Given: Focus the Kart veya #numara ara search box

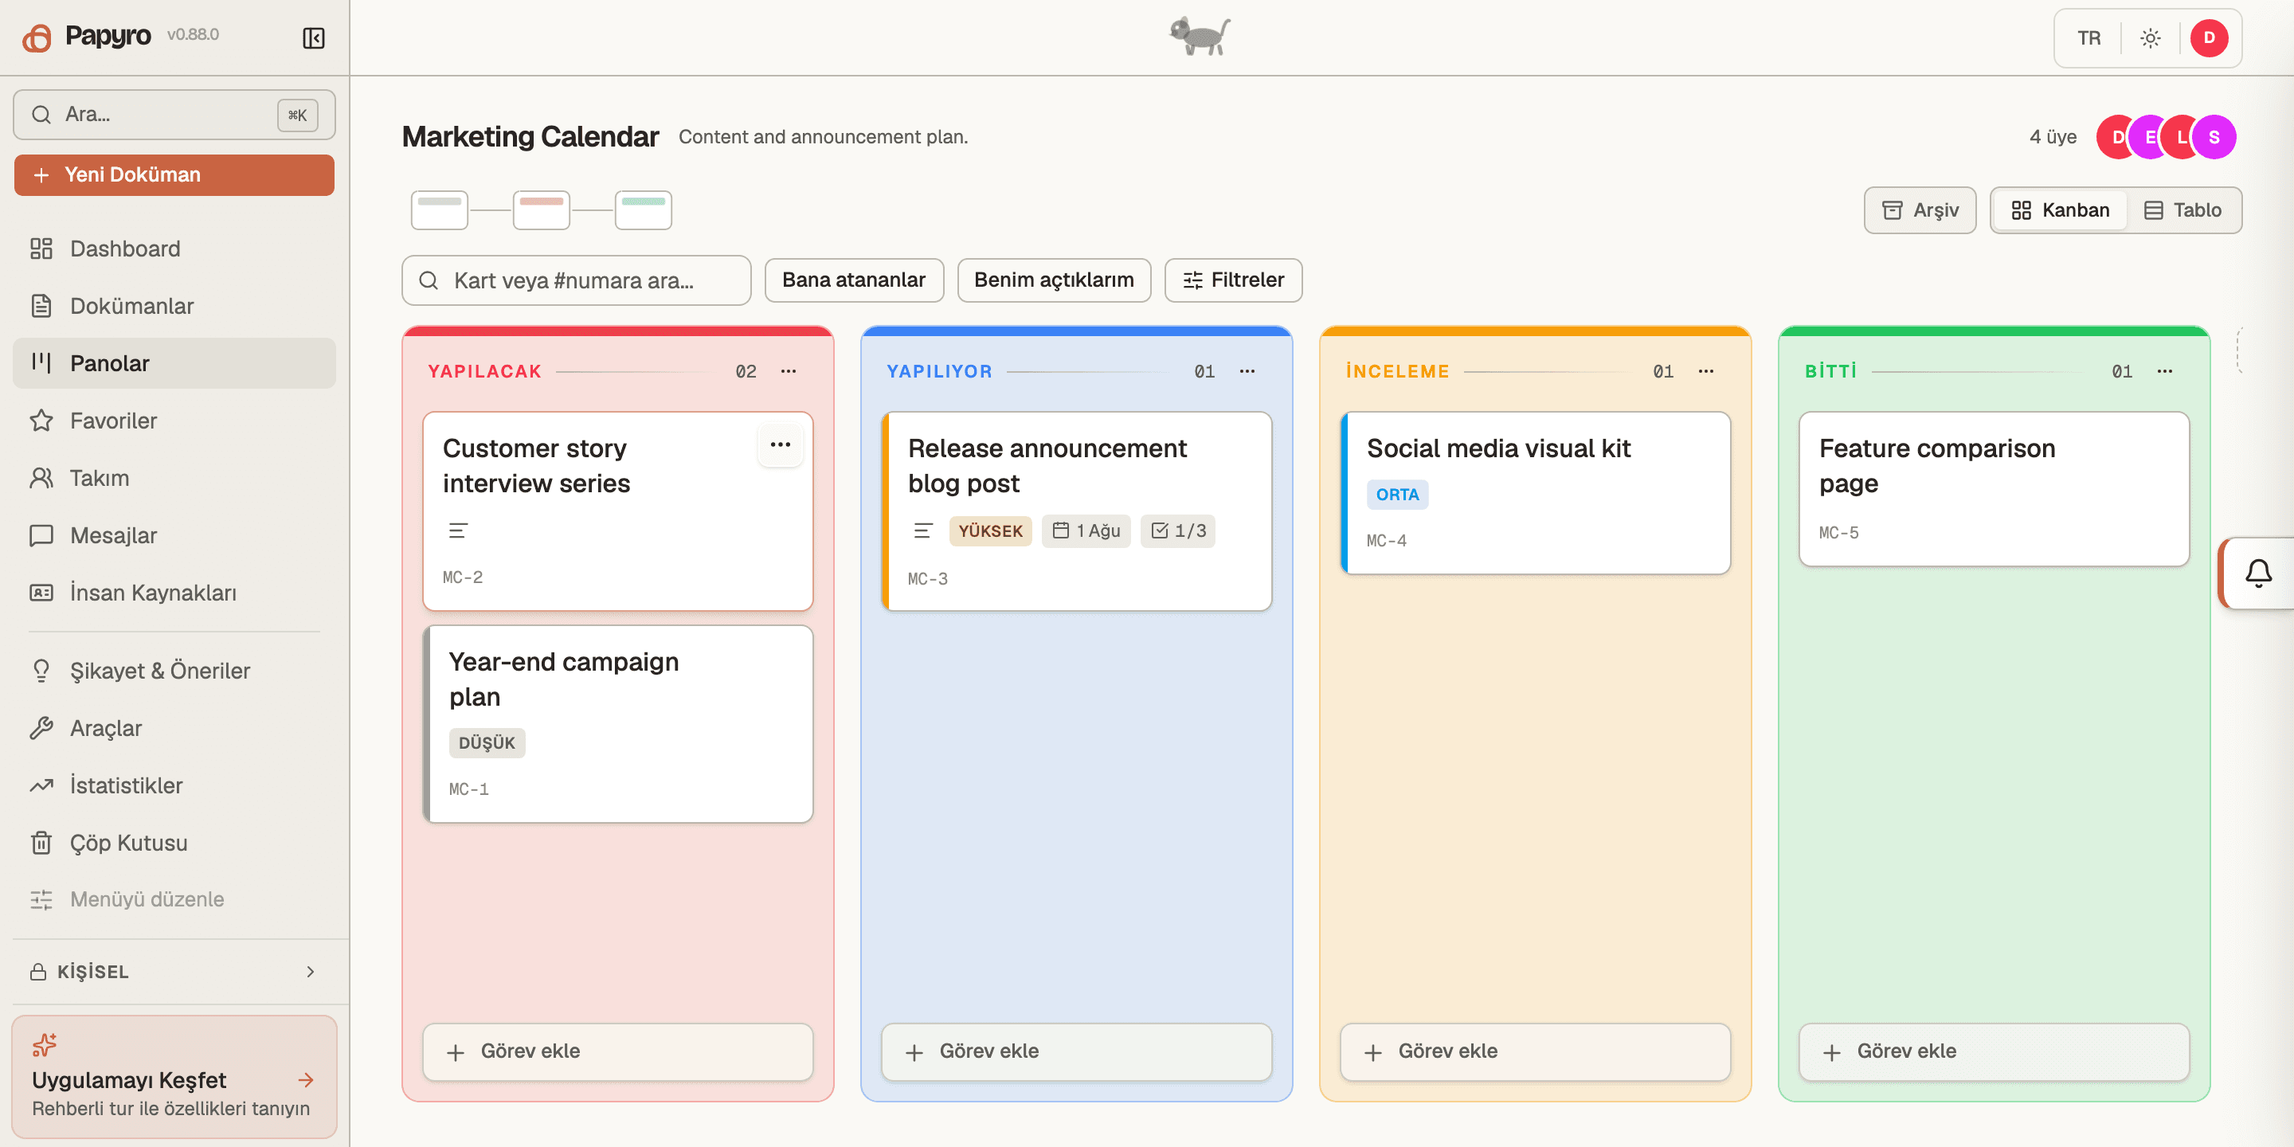Looking at the screenshot, I should (x=576, y=280).
